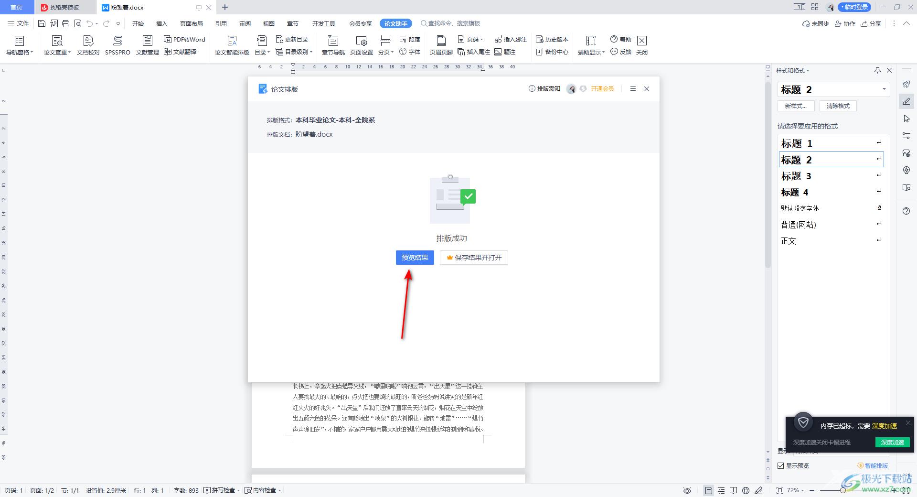The image size is (917, 497).
Task: Click 排版须知 in the dialog header
Action: [x=544, y=89]
